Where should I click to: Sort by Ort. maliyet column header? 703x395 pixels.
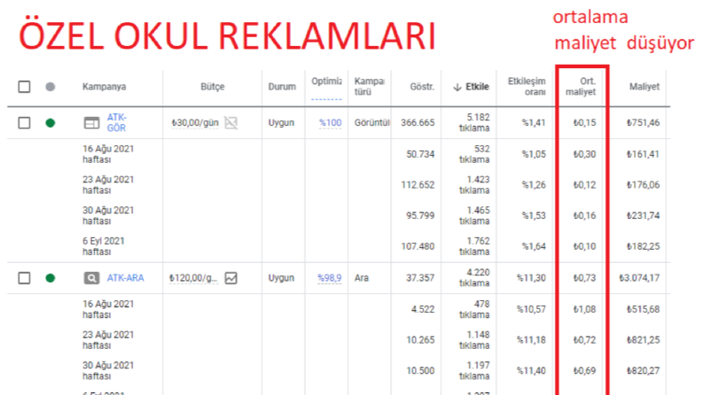581,87
